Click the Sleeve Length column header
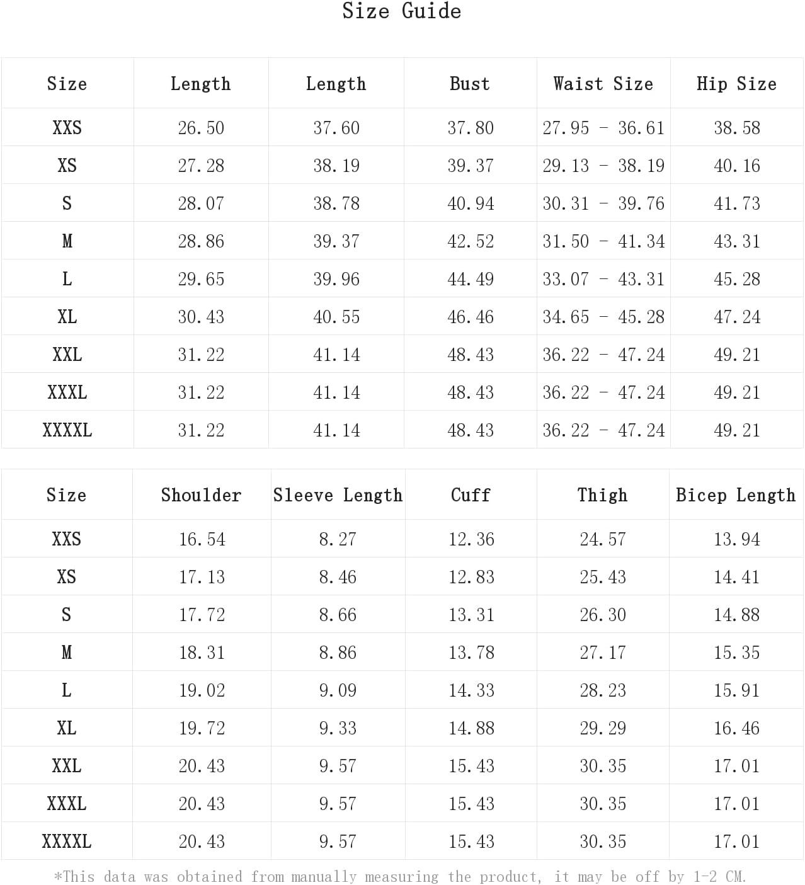The image size is (805, 885). point(338,495)
